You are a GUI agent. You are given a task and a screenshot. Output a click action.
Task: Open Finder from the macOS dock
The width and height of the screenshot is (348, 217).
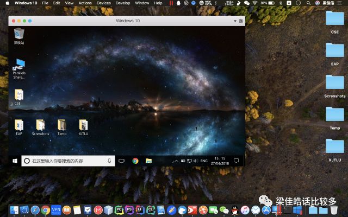pos(15,209)
